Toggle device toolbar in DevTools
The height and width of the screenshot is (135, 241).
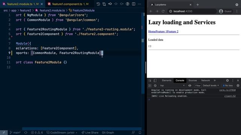click(x=155, y=80)
